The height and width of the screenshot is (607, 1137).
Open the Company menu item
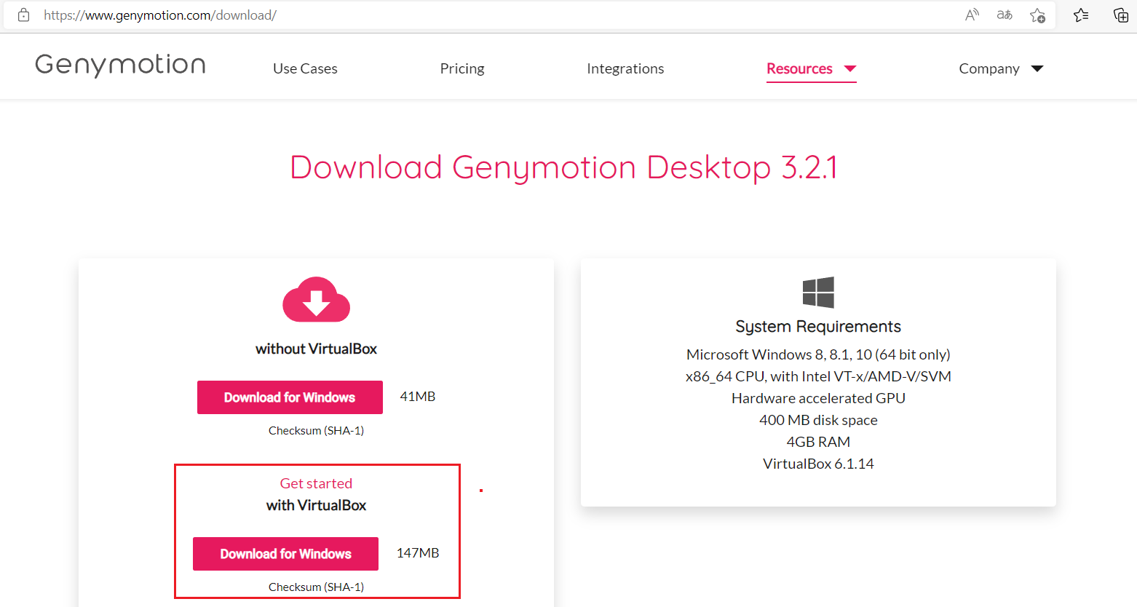point(989,68)
